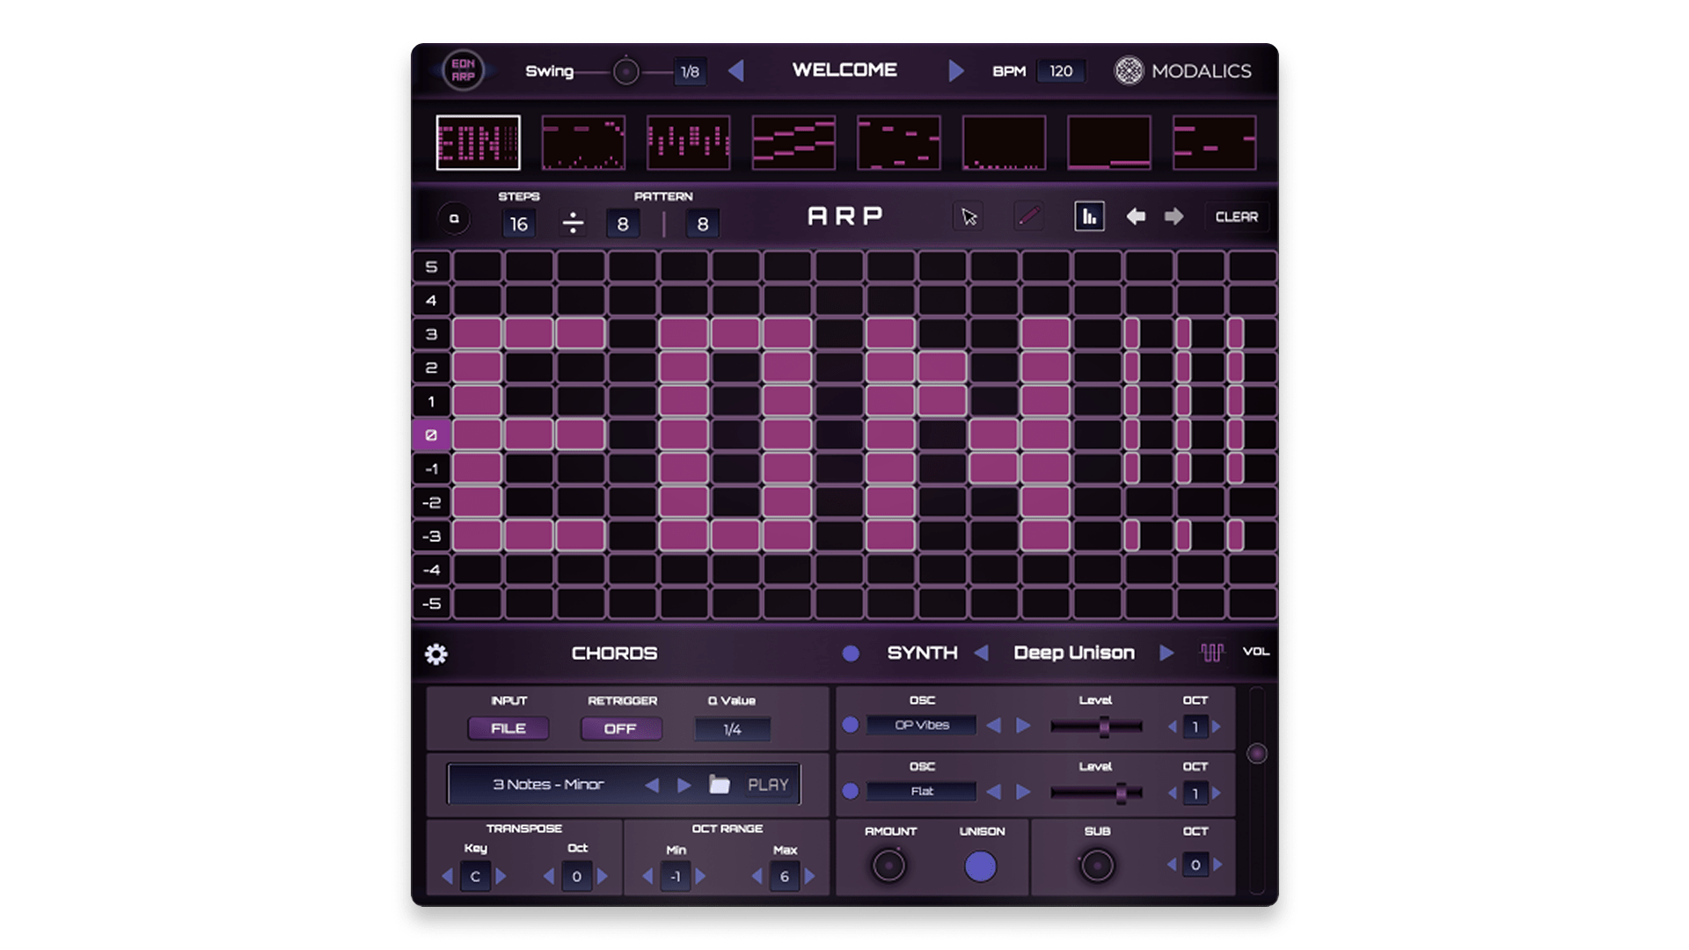This screenshot has height=950, width=1689.
Task: Go to next preset after WELCOME
Action: point(956,70)
